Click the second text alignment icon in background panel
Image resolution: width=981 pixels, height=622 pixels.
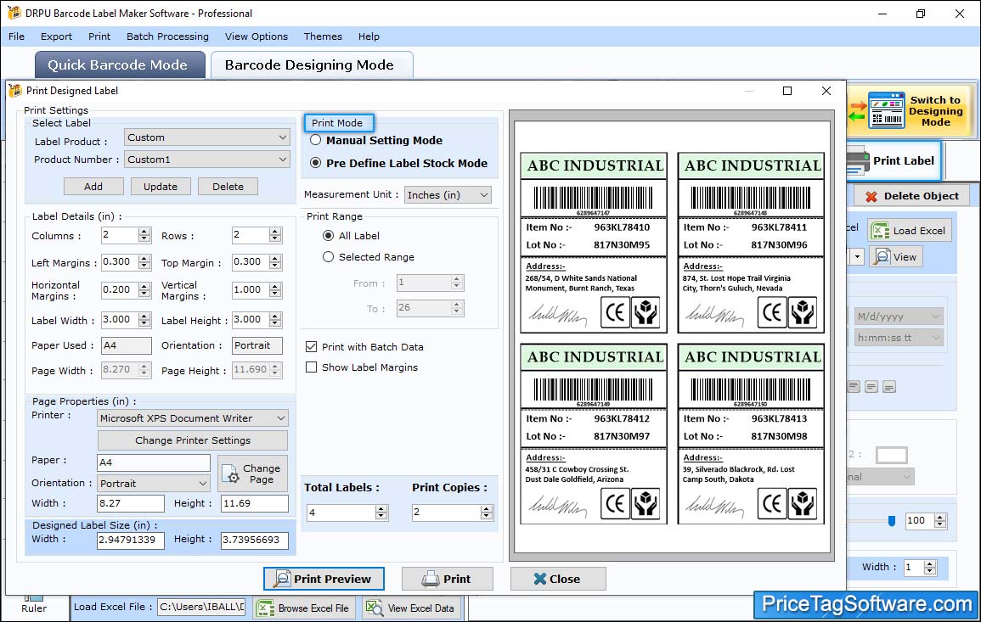(x=871, y=387)
